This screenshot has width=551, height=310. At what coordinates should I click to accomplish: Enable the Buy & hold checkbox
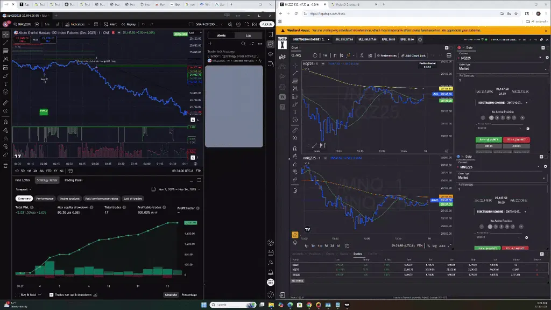tap(17, 295)
